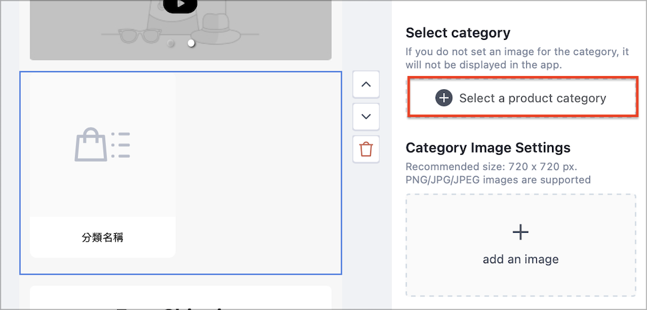Click the large plus icon in the image upload box

tap(521, 233)
